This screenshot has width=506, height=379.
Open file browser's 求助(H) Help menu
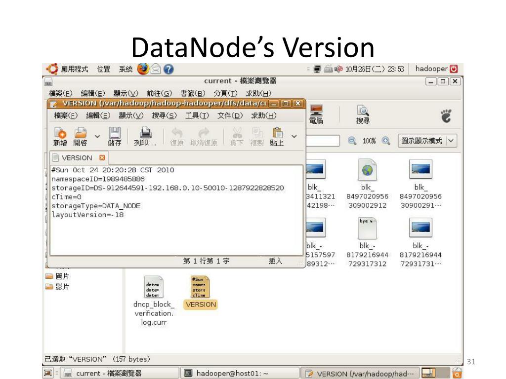point(258,93)
